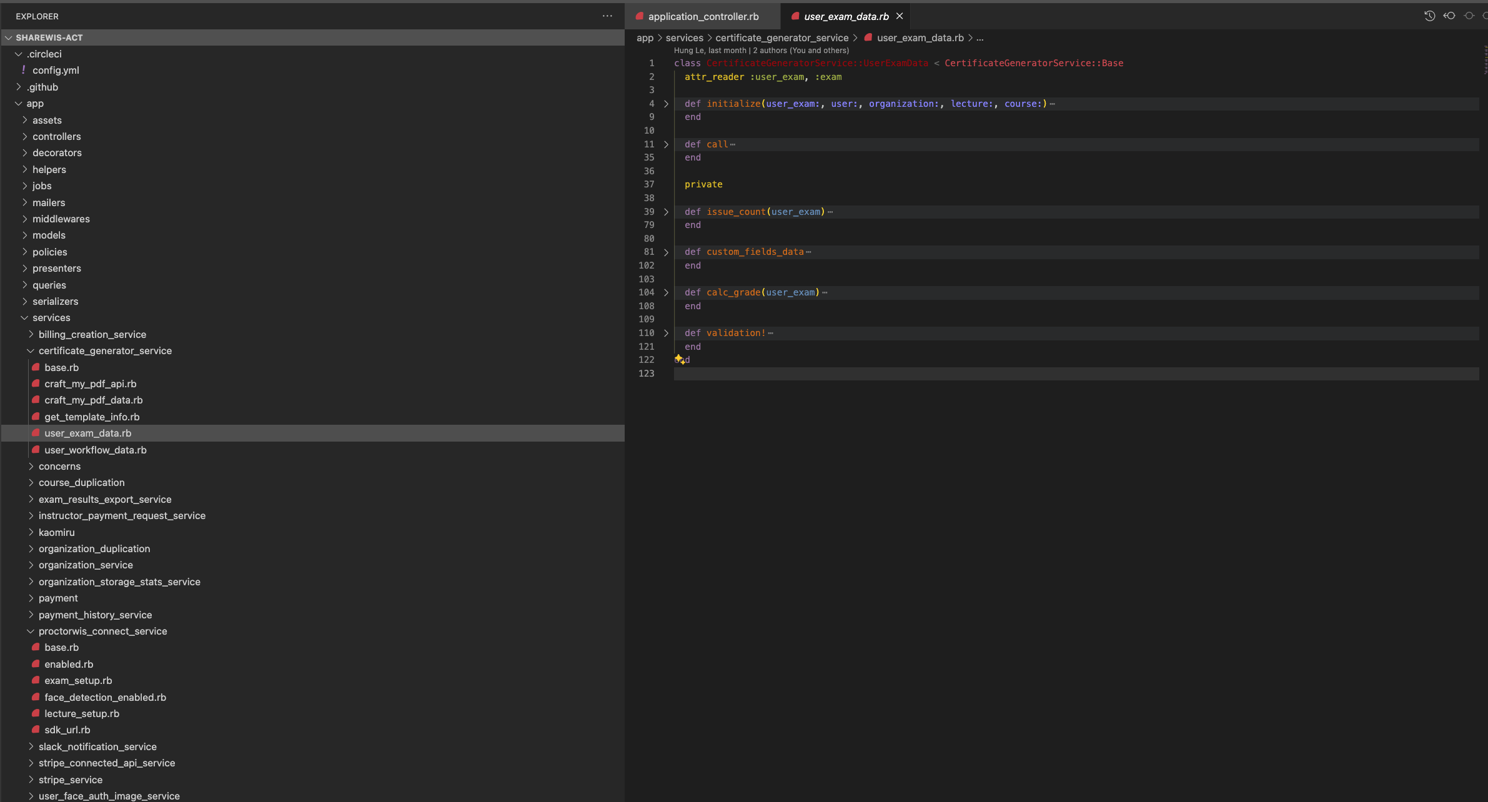Click Ruby icon beside sdk_url.rb
The height and width of the screenshot is (802, 1488).
36,730
